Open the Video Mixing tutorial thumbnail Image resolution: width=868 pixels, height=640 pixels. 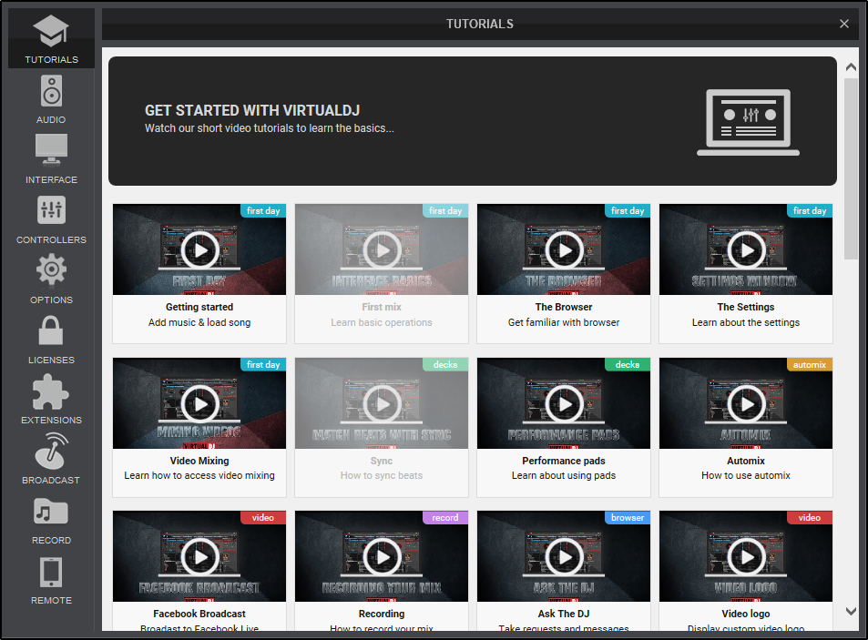(199, 403)
